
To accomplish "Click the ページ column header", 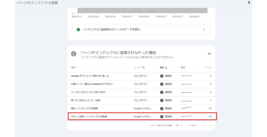I will click(x=208, y=67).
